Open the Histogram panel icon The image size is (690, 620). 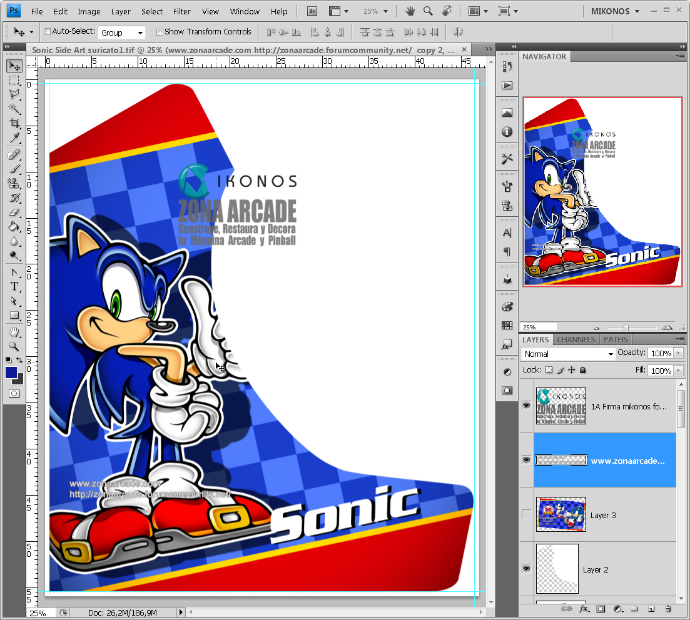coord(507,113)
